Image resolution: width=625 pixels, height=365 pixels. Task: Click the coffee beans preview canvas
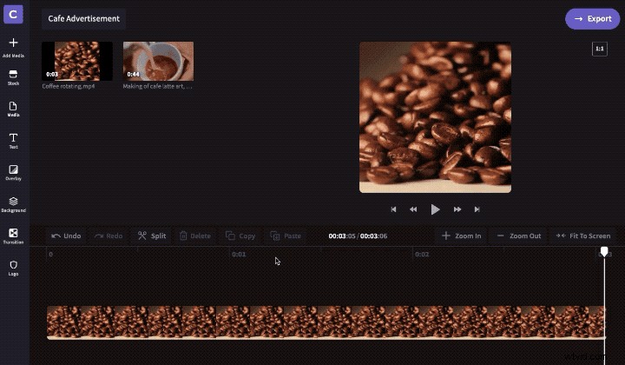pos(435,117)
